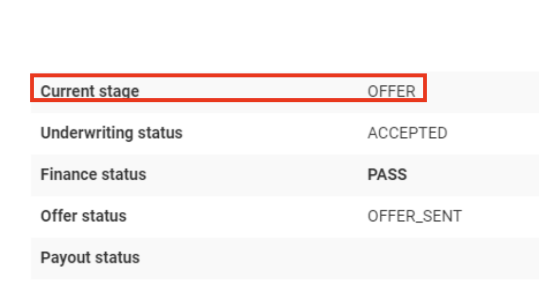Click the red highlight box's border
The width and height of the screenshot is (549, 289).
pyautogui.click(x=220, y=76)
